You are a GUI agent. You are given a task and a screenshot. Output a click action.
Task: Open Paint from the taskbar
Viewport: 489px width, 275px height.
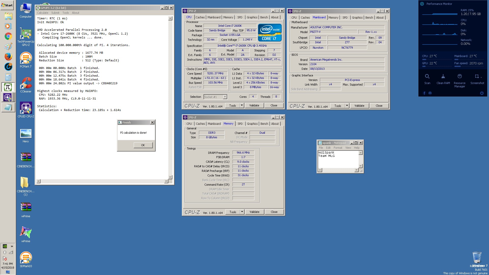click(8, 46)
